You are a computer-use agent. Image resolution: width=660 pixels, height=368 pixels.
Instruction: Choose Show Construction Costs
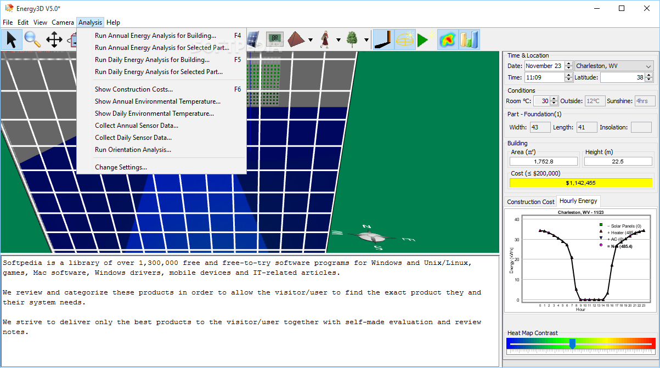pyautogui.click(x=161, y=89)
